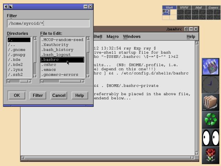Image resolution: width=221 pixels, height=166 pixels.
Task: Select the /.lynx directory
Action: click(19, 70)
